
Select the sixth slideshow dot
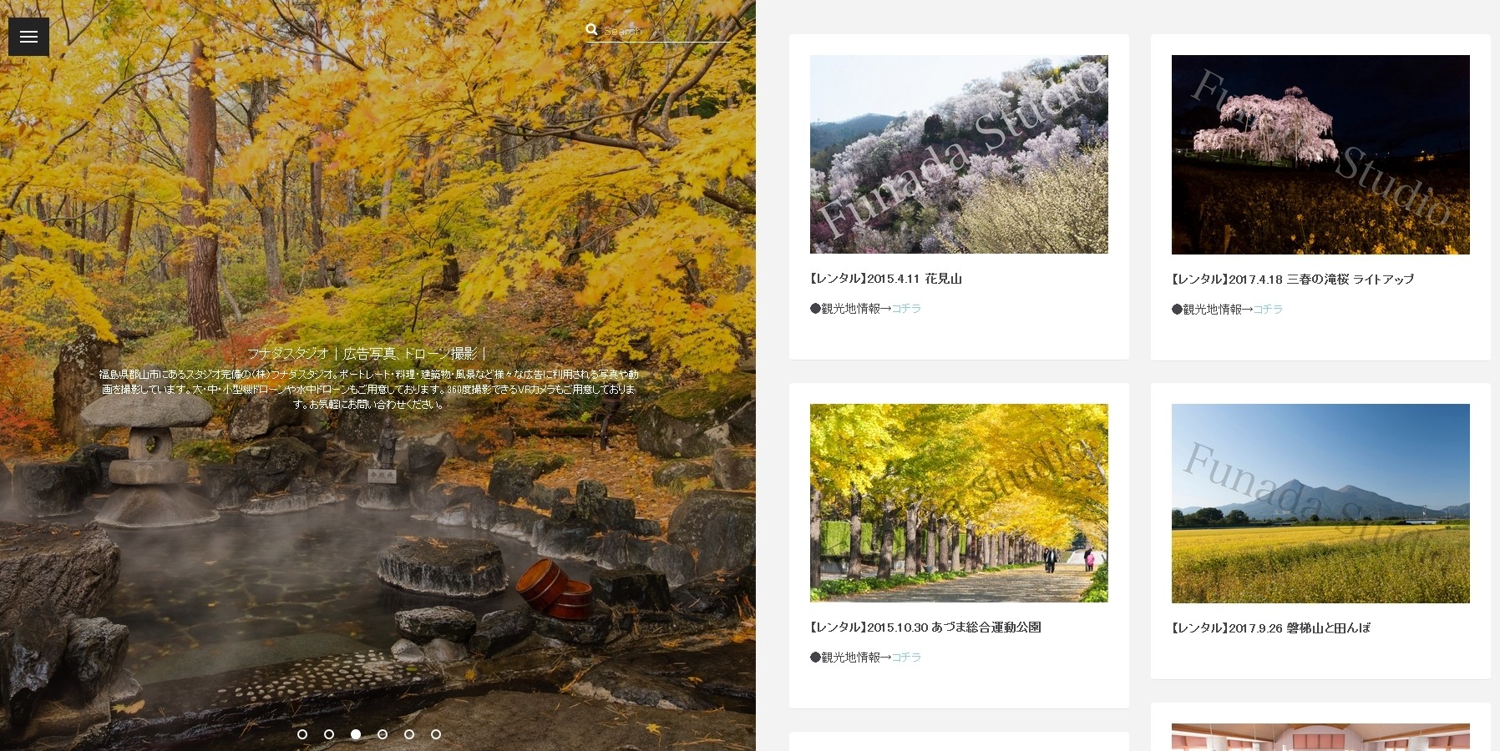(436, 734)
